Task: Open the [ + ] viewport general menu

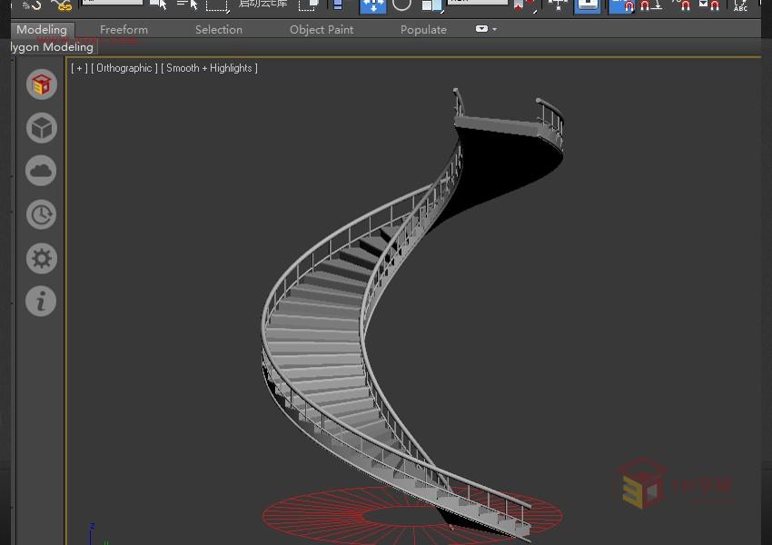Action: point(79,68)
